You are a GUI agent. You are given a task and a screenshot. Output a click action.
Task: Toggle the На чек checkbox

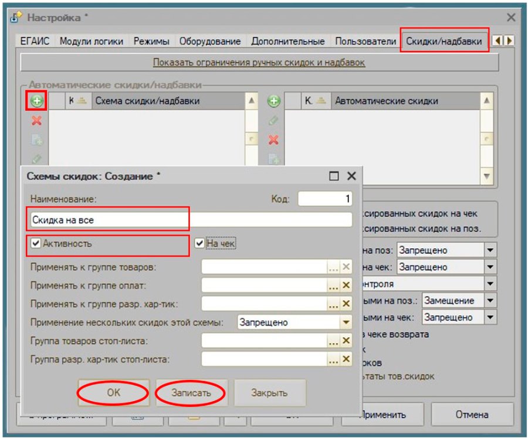(199, 243)
